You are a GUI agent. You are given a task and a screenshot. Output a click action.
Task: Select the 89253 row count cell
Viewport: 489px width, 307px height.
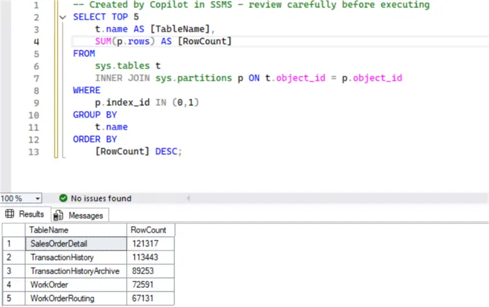point(151,271)
